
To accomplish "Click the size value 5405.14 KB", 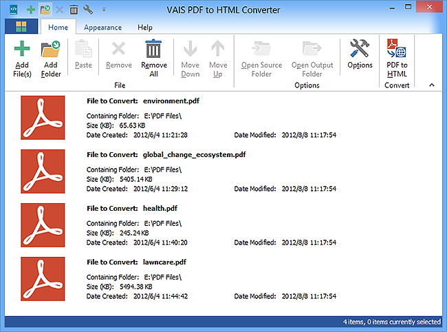I will (135, 179).
